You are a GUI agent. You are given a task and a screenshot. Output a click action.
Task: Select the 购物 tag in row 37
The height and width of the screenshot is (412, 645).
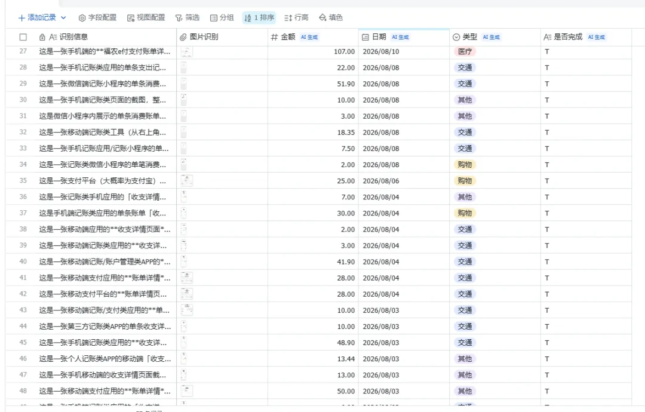[x=465, y=213]
